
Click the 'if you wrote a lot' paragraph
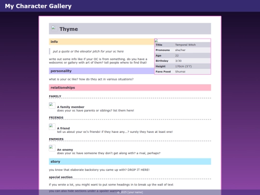tap(111, 185)
